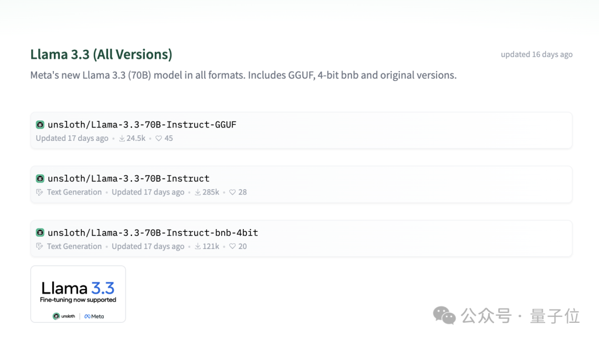Click the 'updated 16 days ago' timestamp
The width and height of the screenshot is (599, 340).
click(537, 54)
